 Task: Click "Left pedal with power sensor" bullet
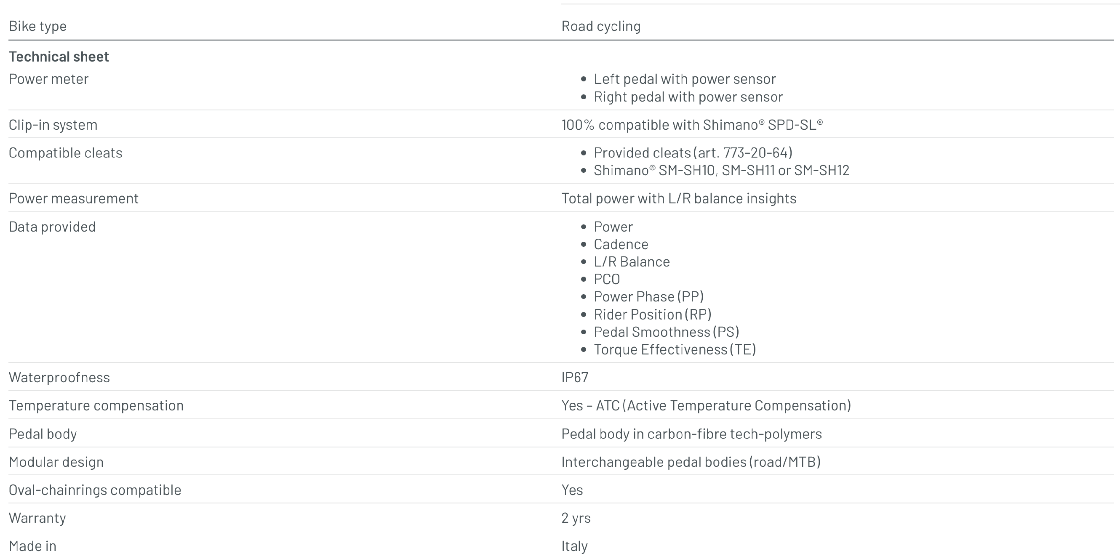[x=684, y=79]
